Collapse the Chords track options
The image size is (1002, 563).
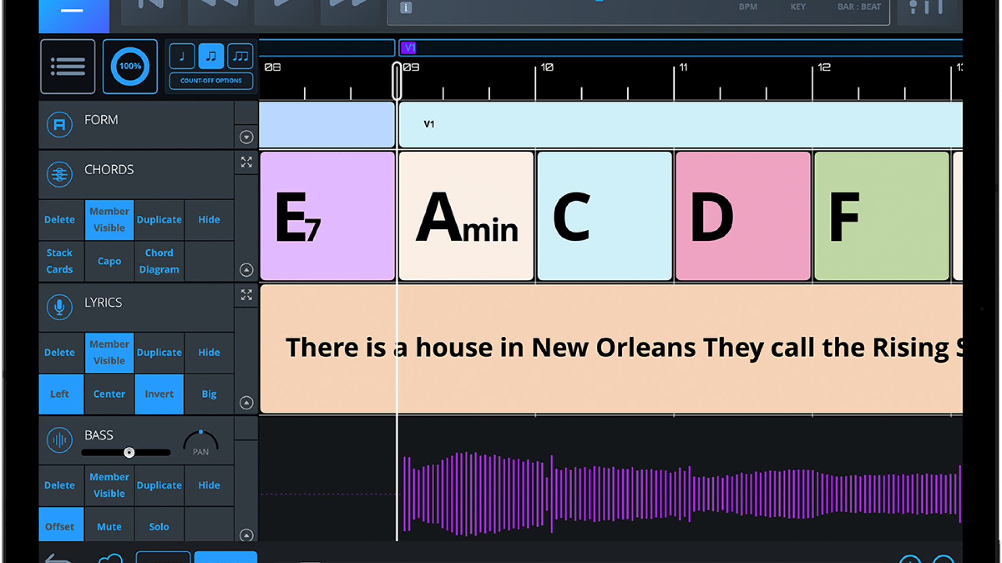click(246, 270)
